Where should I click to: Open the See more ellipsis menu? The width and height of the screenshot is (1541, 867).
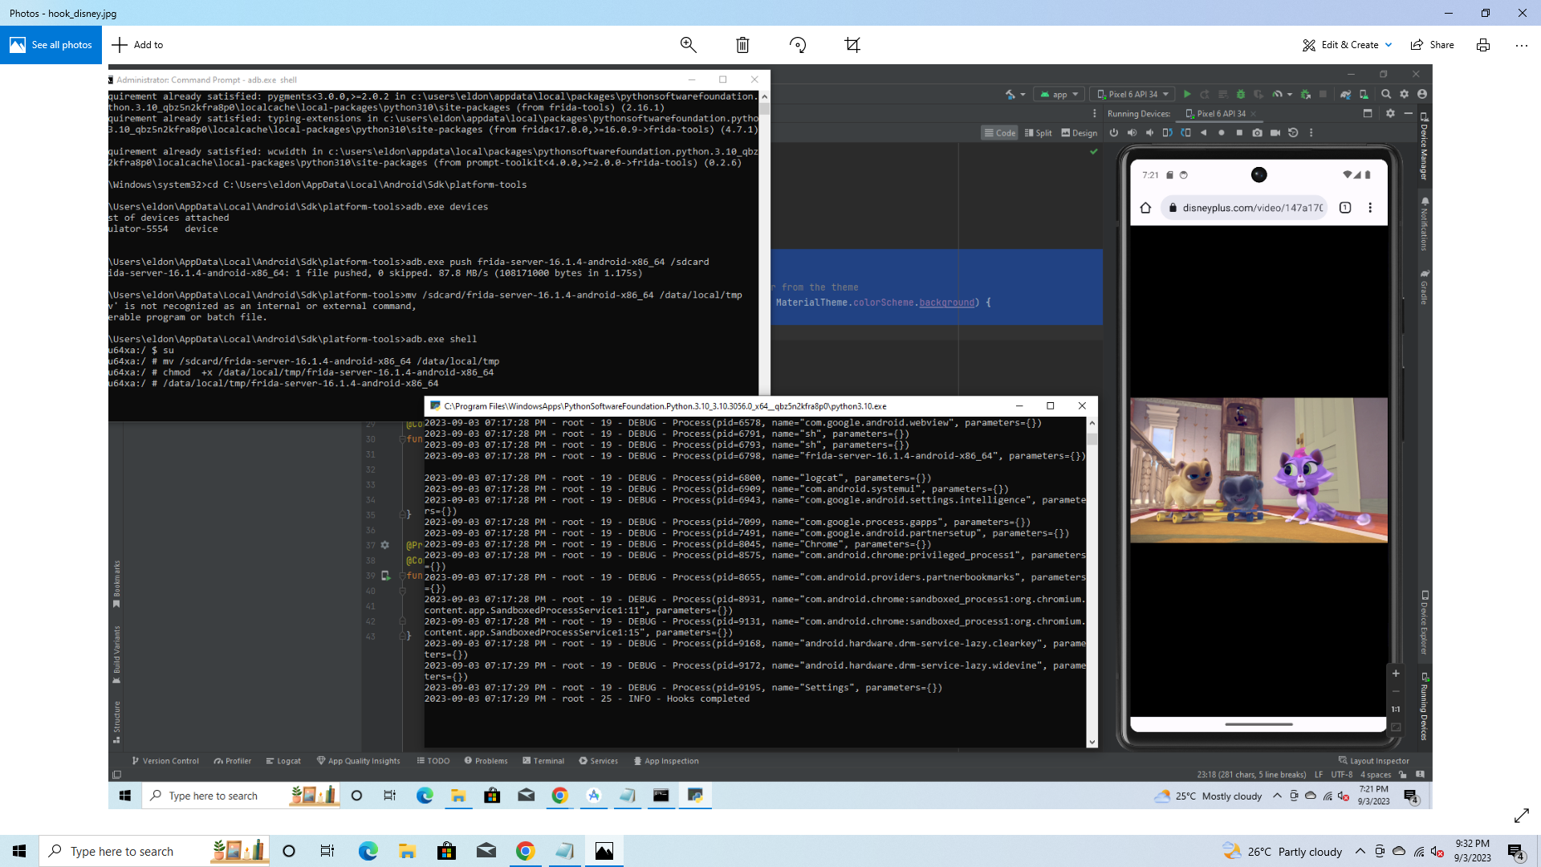click(1522, 45)
